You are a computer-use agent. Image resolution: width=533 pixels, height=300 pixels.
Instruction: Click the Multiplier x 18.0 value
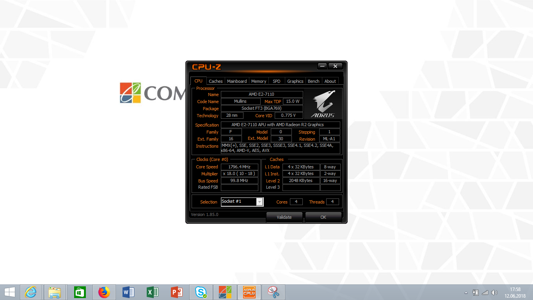click(240, 174)
